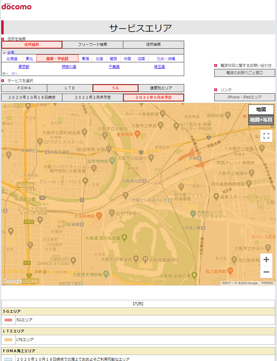Image resolution: width=277 pixels, height=361 pixels.
Task: Choose the 四国 region
Action: click(x=141, y=59)
